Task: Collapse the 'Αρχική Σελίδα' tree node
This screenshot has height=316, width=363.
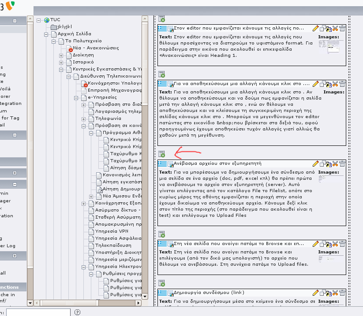Action: [x=47, y=34]
